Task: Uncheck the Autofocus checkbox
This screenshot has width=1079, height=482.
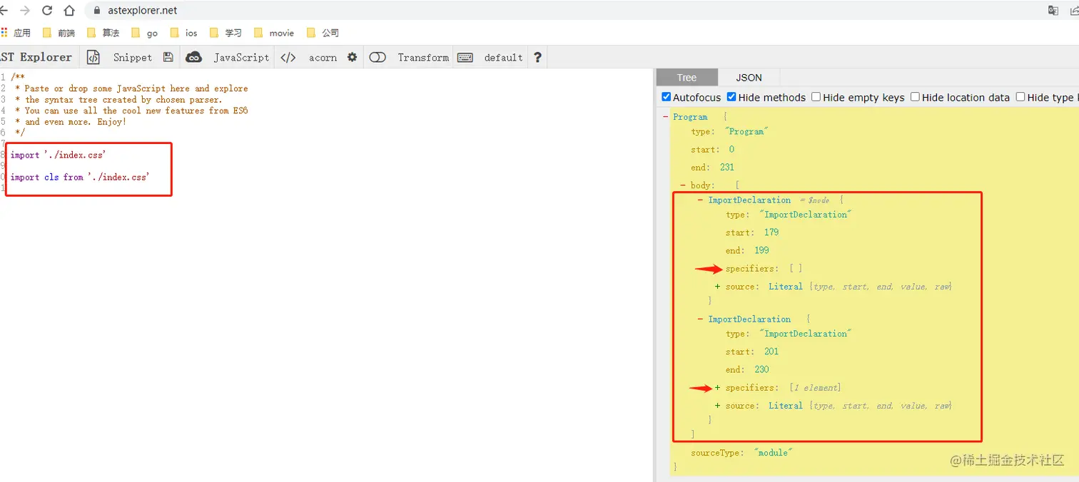Action: [x=667, y=97]
